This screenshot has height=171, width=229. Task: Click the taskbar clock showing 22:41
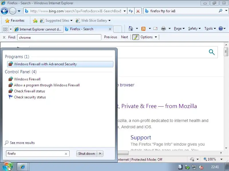(215, 167)
